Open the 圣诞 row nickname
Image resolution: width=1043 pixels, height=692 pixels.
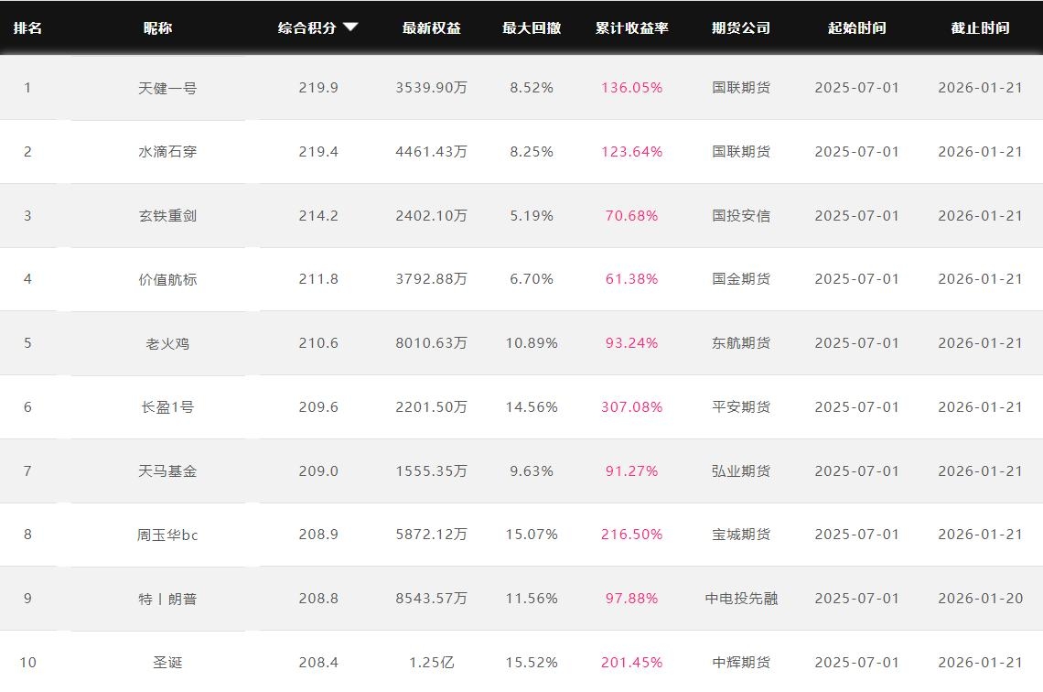click(167, 662)
